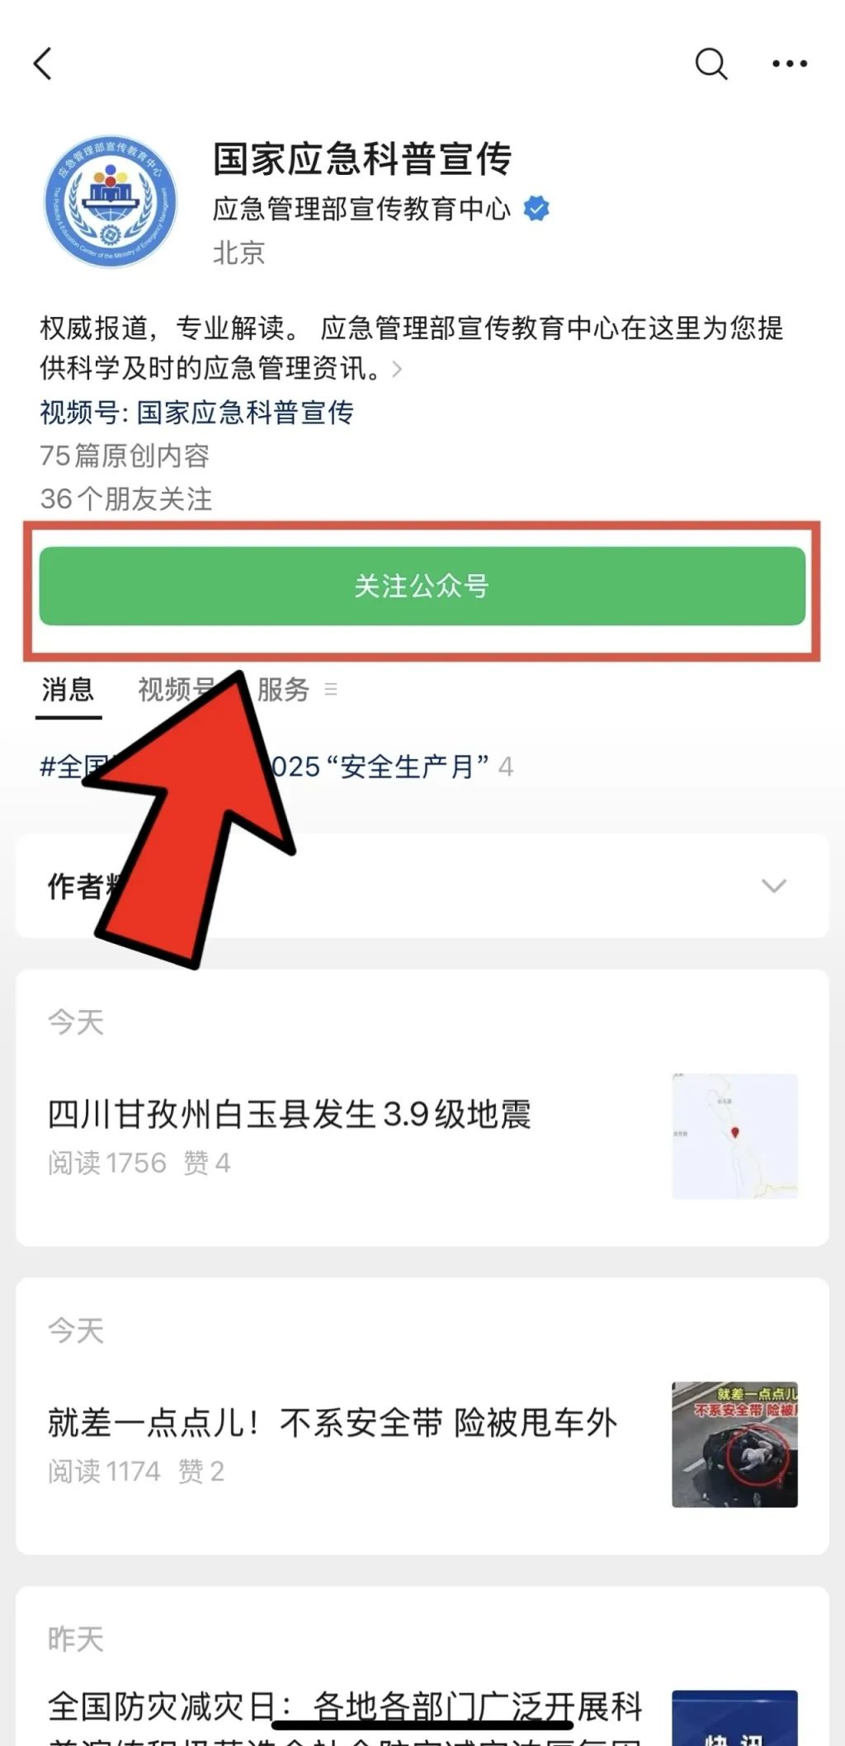Tap the seatbelt car crash thumbnail
The height and width of the screenshot is (1746, 845).
tap(734, 1445)
